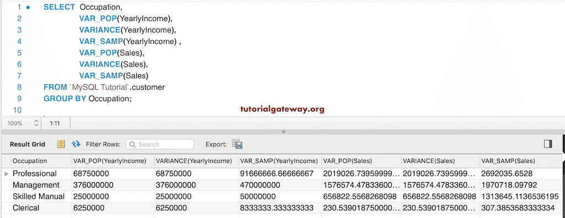
Task: Click the SELECT keyword on line 1
Action: (59, 7)
